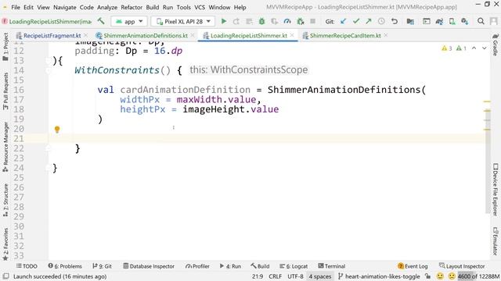501x281 pixels.
Task: Click the yellow lightbulb intention icon
Action: tap(57, 130)
